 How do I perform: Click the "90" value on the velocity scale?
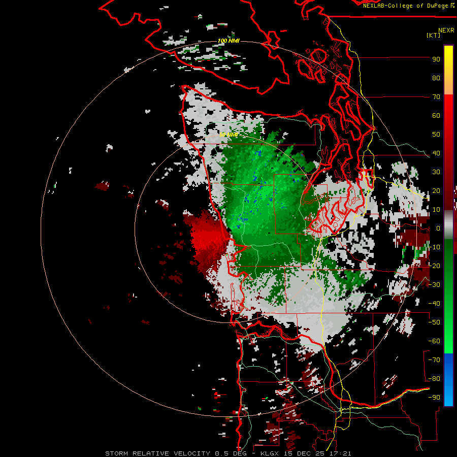click(436, 59)
